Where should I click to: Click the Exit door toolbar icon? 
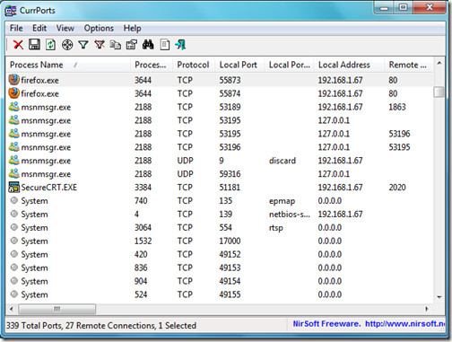click(180, 45)
